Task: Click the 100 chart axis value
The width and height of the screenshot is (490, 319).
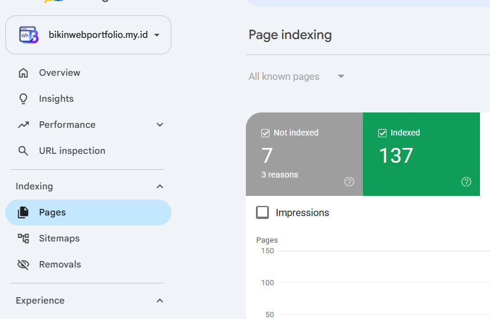Action: pos(268,283)
